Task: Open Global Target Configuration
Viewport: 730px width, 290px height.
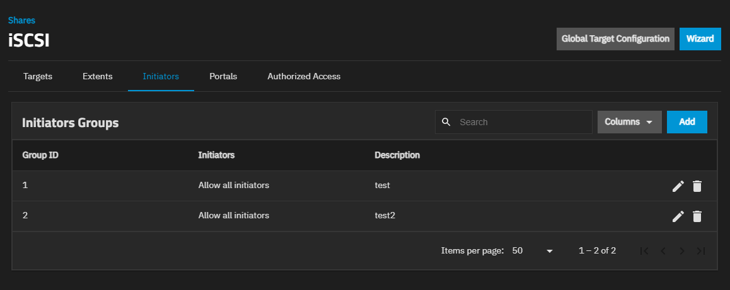Action: point(615,39)
